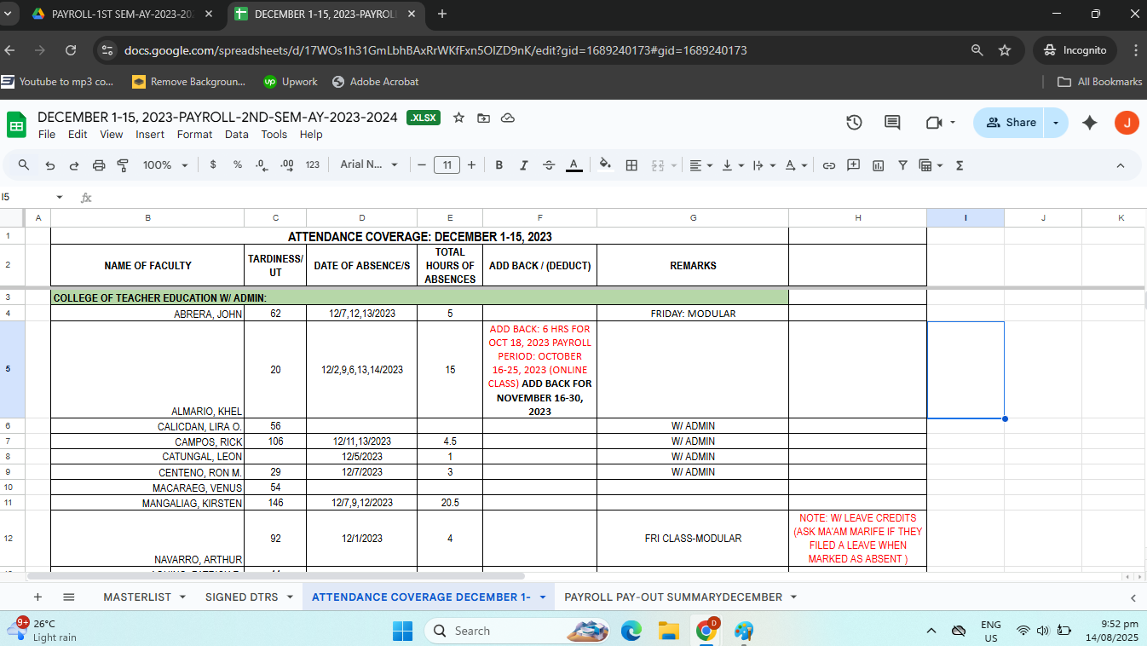Click the Windows Start button
Viewport: 1147px width, 646px height.
tap(401, 631)
